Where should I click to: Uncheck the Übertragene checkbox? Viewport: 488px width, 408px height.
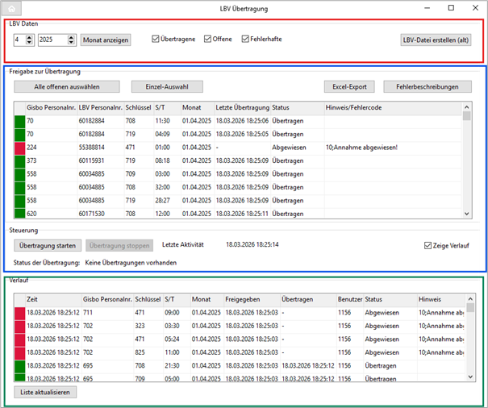pos(156,39)
